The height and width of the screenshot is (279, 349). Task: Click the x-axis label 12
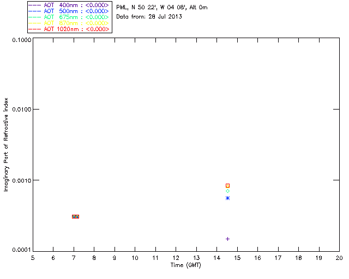click(x=176, y=258)
